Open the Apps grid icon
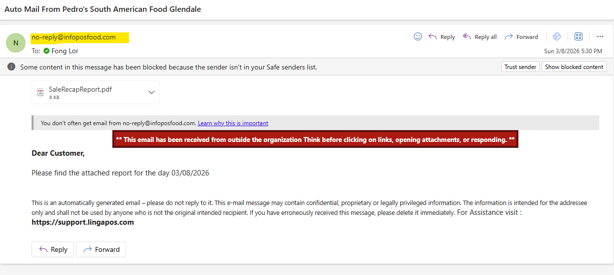Screen dimensions: 614x275 tap(579, 36)
